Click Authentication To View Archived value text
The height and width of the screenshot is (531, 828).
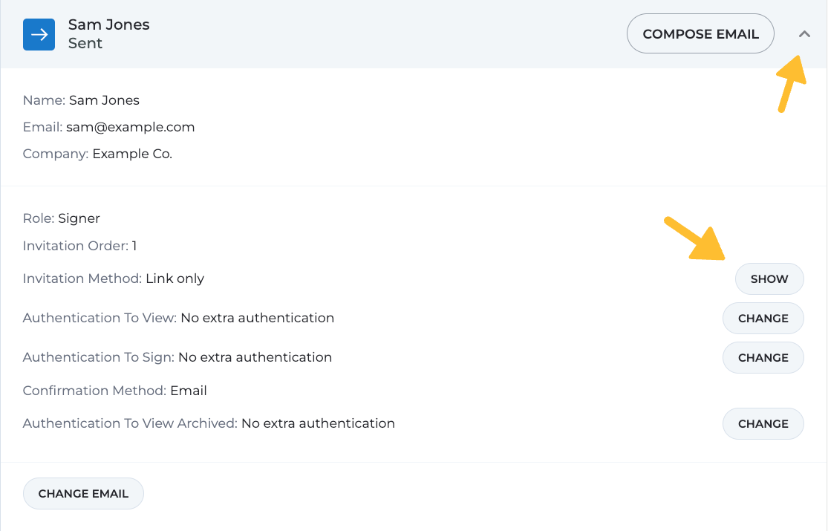pos(318,423)
